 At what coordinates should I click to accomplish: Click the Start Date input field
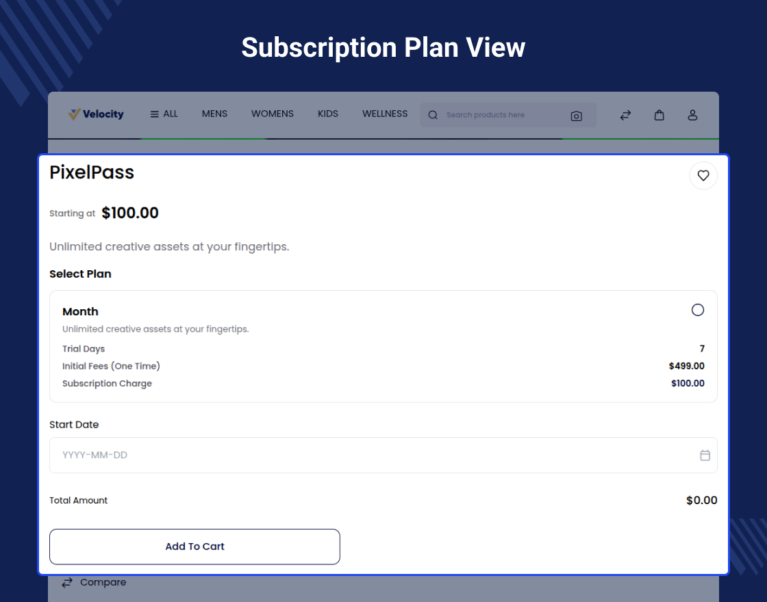pyautogui.click(x=370, y=455)
